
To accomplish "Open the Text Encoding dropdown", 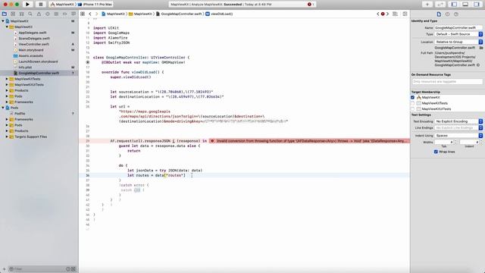I will 458,121.
